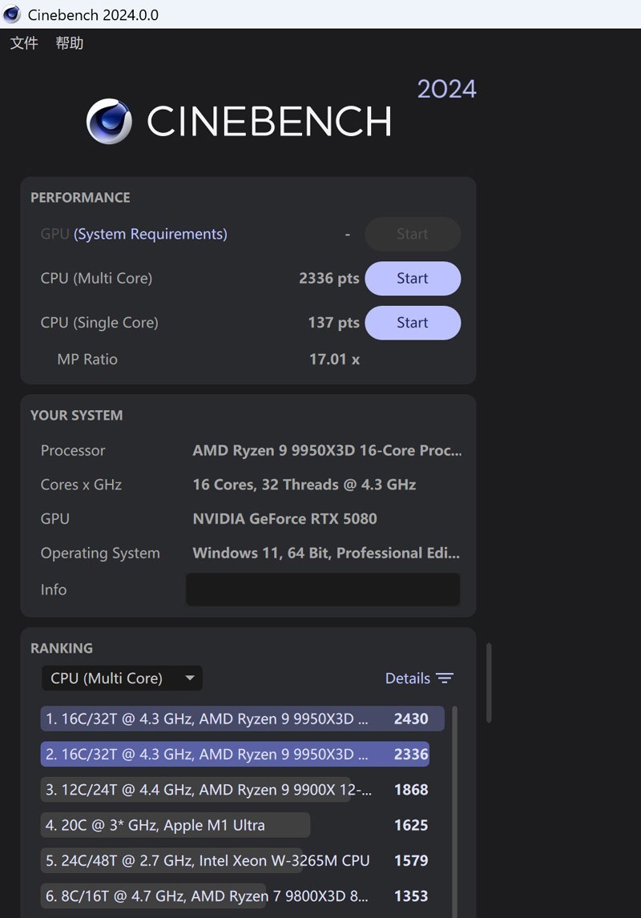Image resolution: width=641 pixels, height=918 pixels.
Task: Click the Details filter icon beside Ranking
Action: pyautogui.click(x=444, y=678)
